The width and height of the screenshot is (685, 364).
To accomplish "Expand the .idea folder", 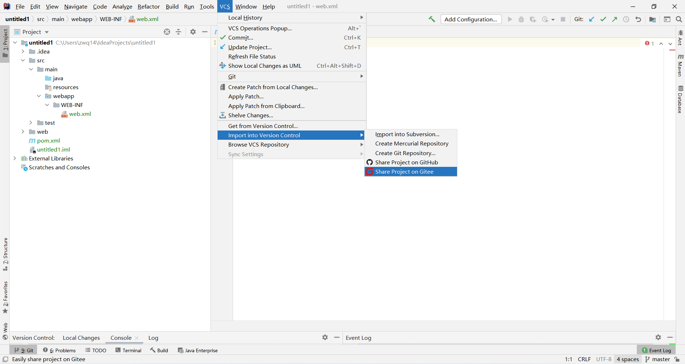I will pos(23,51).
